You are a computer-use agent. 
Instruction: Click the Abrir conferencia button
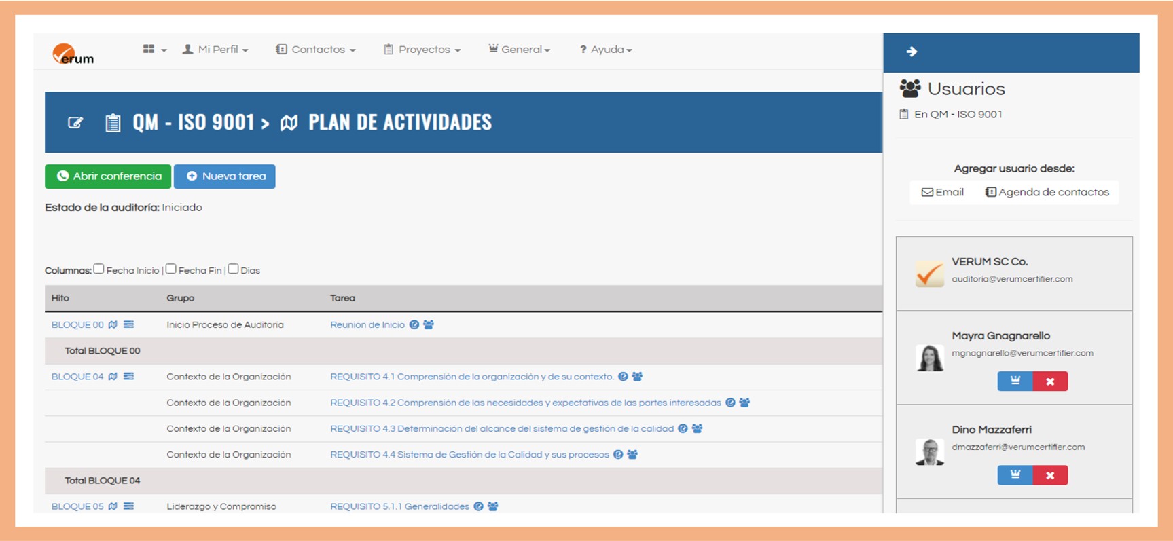click(x=108, y=176)
